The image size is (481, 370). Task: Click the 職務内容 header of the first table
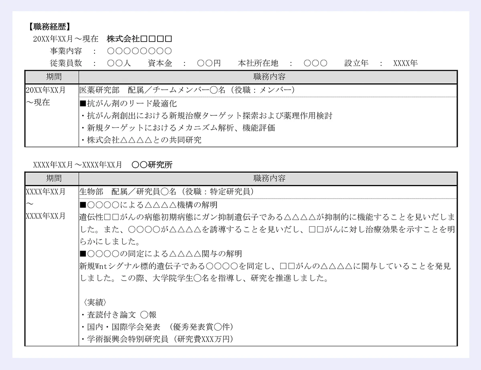[268, 77]
